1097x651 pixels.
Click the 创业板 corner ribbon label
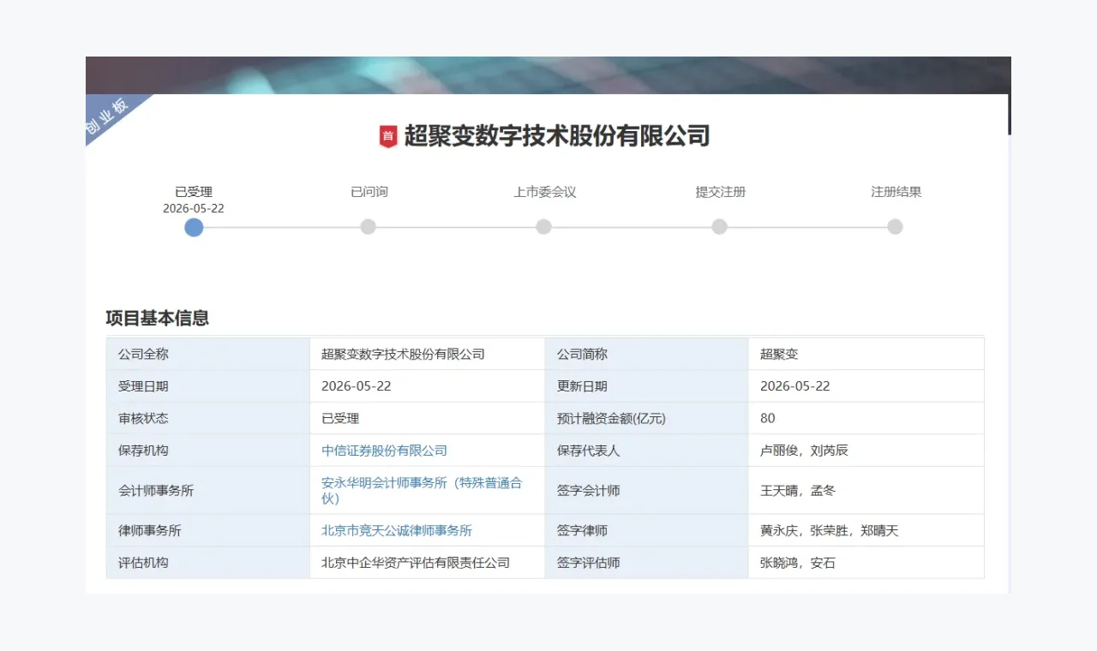[107, 117]
